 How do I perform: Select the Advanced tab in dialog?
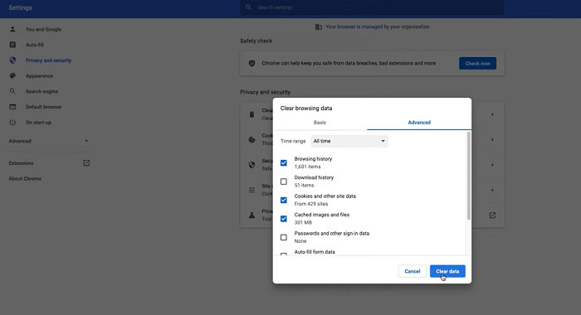(419, 123)
